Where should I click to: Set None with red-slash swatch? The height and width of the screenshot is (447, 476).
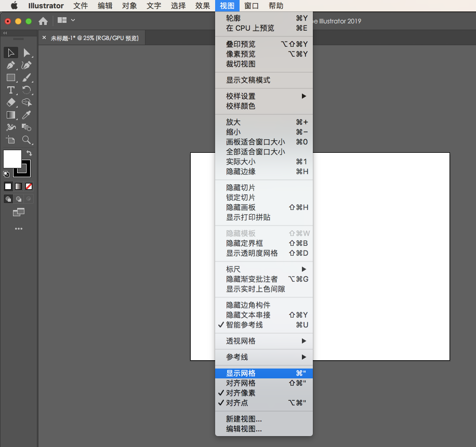tap(29, 187)
